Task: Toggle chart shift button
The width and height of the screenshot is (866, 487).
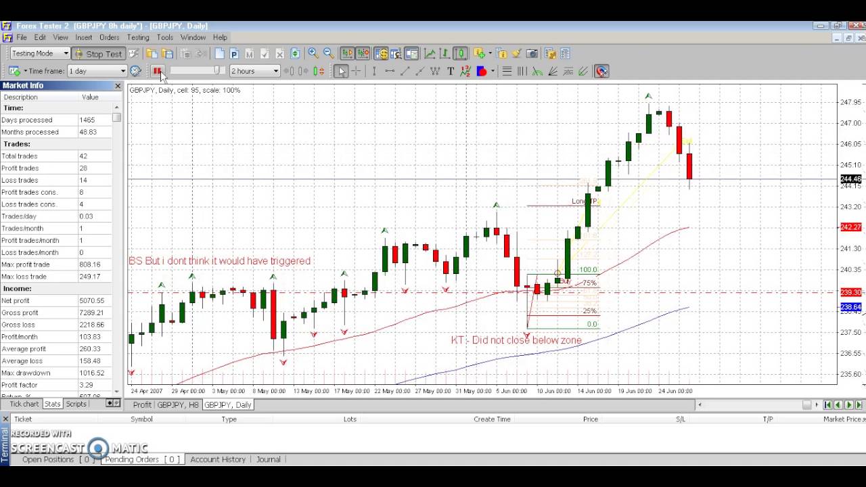Action: (363, 53)
